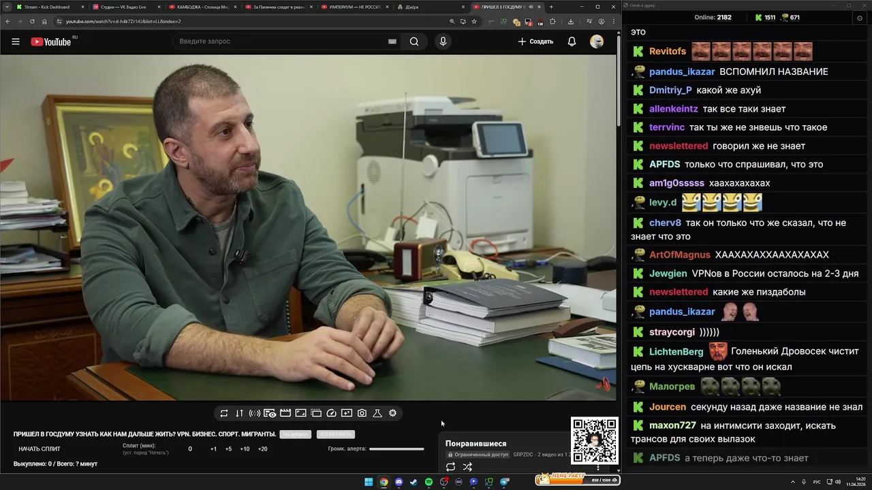Take a screenshot with the camera icon

[x=362, y=413]
